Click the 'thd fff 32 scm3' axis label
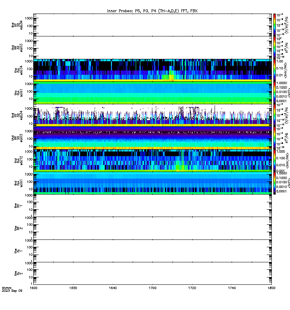Image resolution: width=290 pixels, height=310 pixels. click(17, 138)
